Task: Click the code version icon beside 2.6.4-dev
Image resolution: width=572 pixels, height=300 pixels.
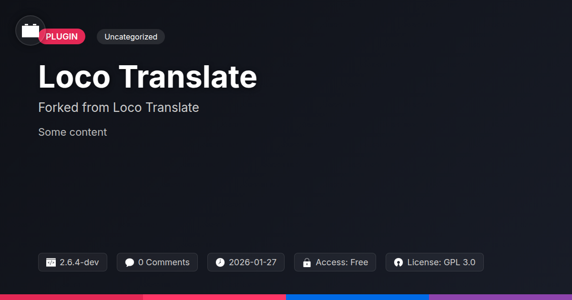Action: 51,262
